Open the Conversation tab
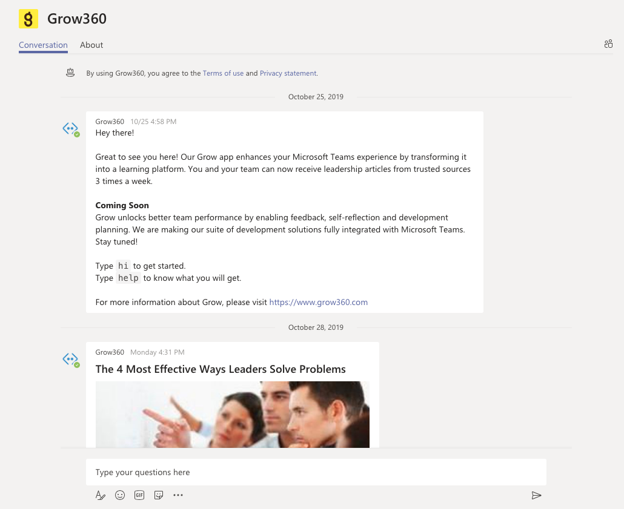Viewport: 624px width, 509px height. point(43,45)
